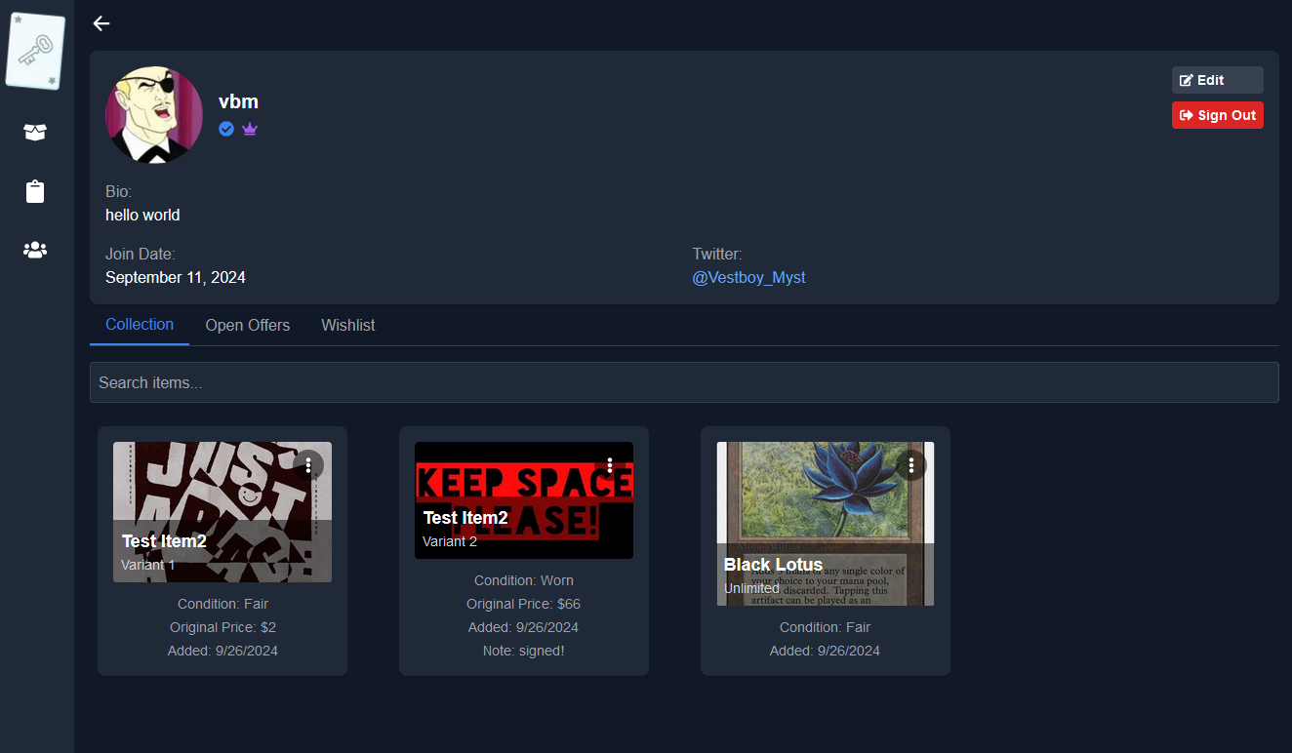Click 'Variant 1' label text

(x=148, y=565)
